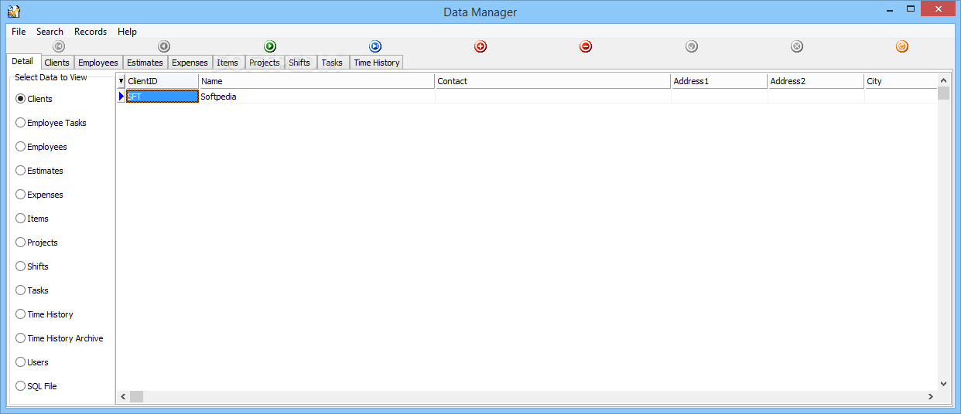Click the Data Manager app icon
961x414 pixels.
tap(14, 12)
